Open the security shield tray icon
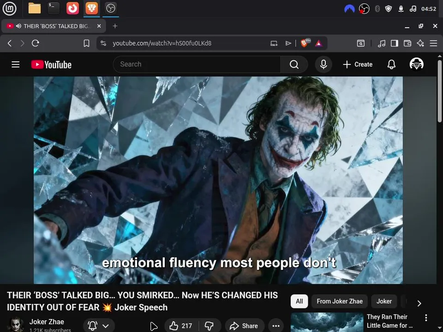 pyautogui.click(x=389, y=9)
